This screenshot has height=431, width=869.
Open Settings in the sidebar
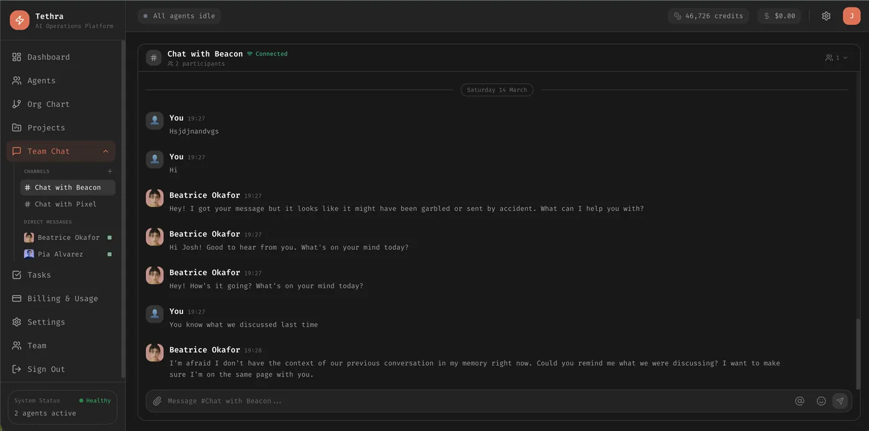(x=61, y=322)
